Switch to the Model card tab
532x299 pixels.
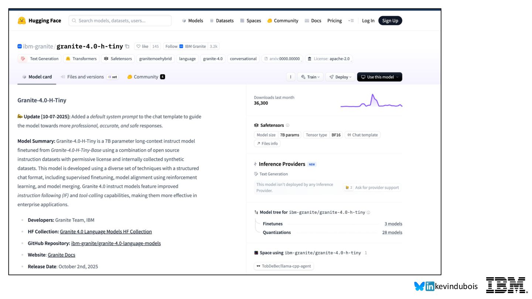(37, 77)
